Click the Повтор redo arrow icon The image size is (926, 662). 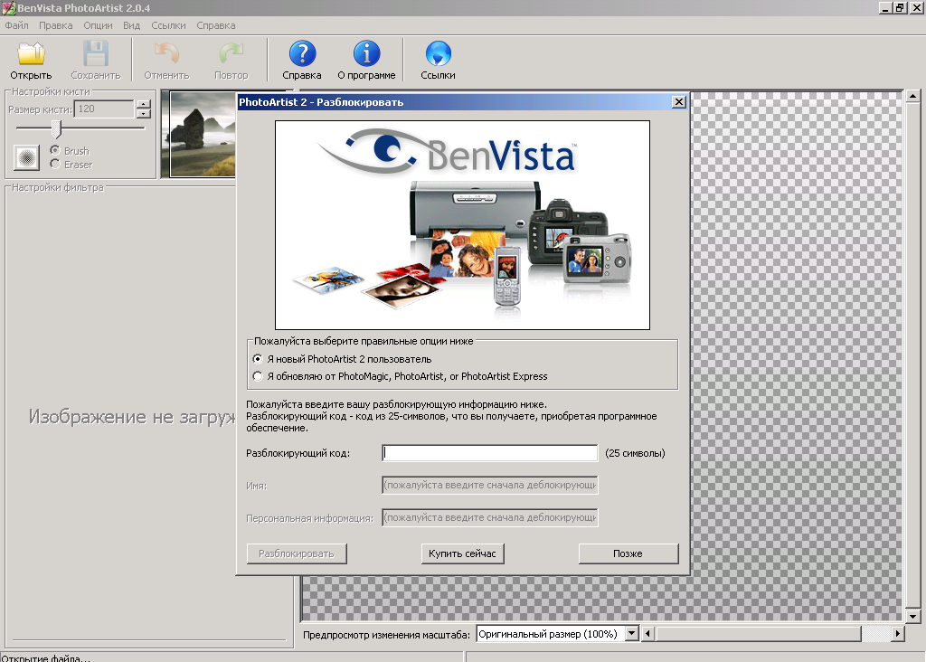231,53
